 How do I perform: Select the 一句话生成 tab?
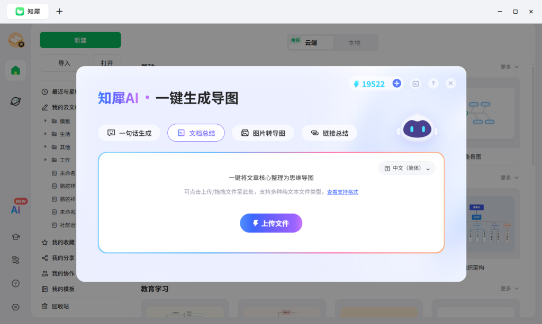click(x=129, y=133)
